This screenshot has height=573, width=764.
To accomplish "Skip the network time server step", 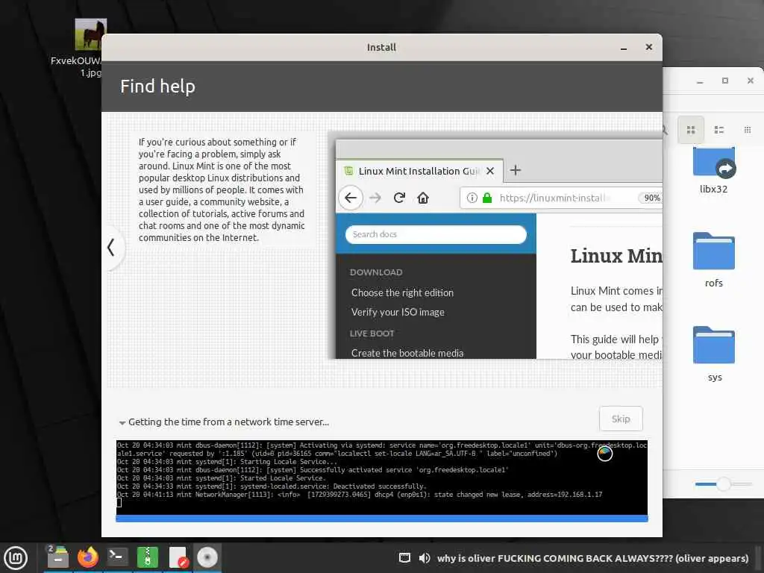I will [621, 419].
